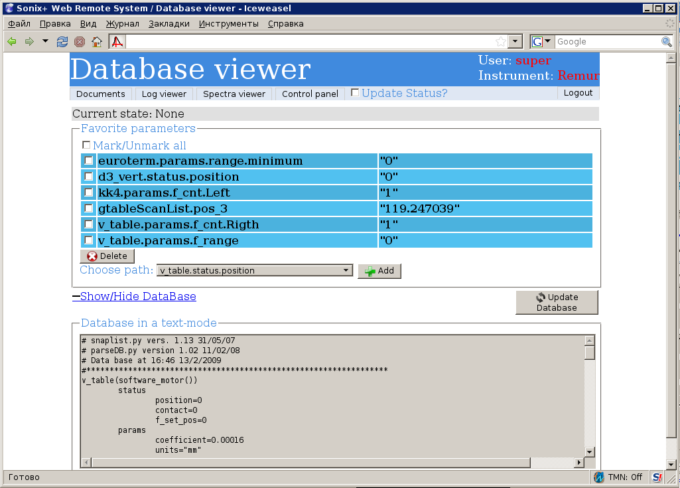Open the Закладки menu
The height and width of the screenshot is (488, 680).
tap(169, 23)
